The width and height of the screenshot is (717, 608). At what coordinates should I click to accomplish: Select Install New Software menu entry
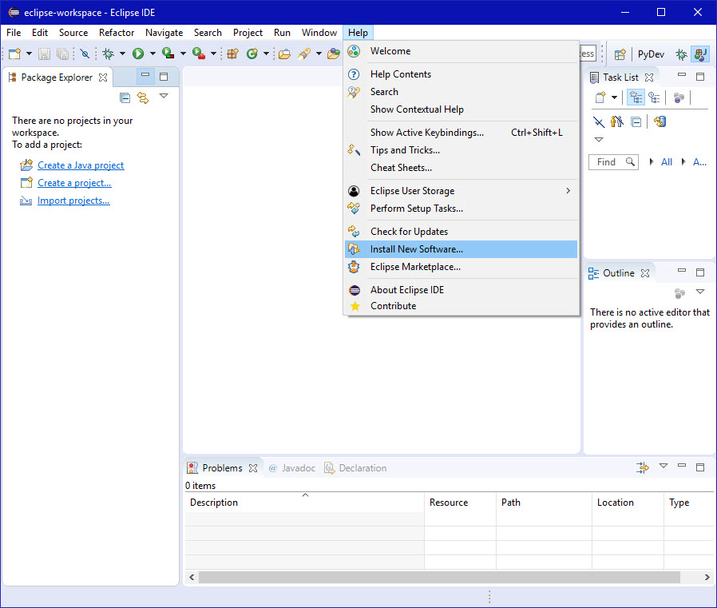(x=416, y=249)
